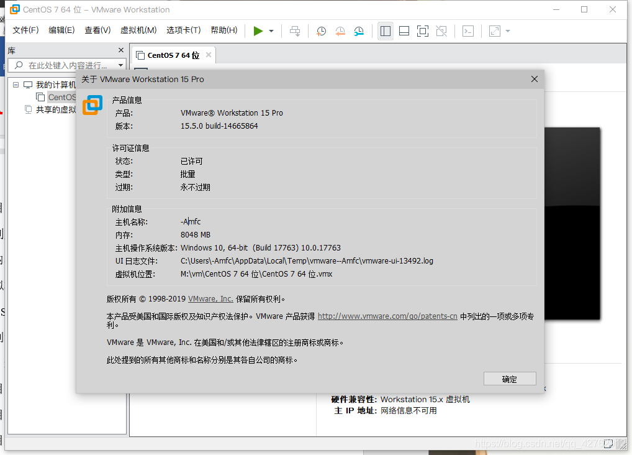This screenshot has width=632, height=455.
Task: Click the UI log file path text
Action: click(307, 261)
